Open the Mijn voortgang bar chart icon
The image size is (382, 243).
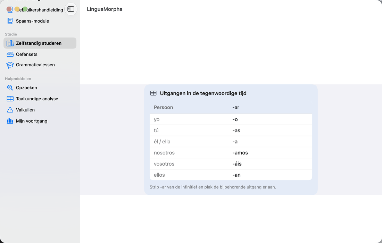[x=10, y=121]
